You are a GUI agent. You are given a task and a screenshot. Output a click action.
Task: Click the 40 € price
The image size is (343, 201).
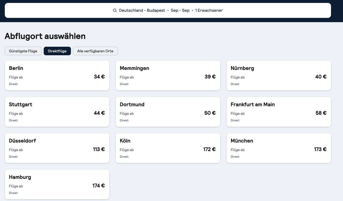click(x=321, y=77)
